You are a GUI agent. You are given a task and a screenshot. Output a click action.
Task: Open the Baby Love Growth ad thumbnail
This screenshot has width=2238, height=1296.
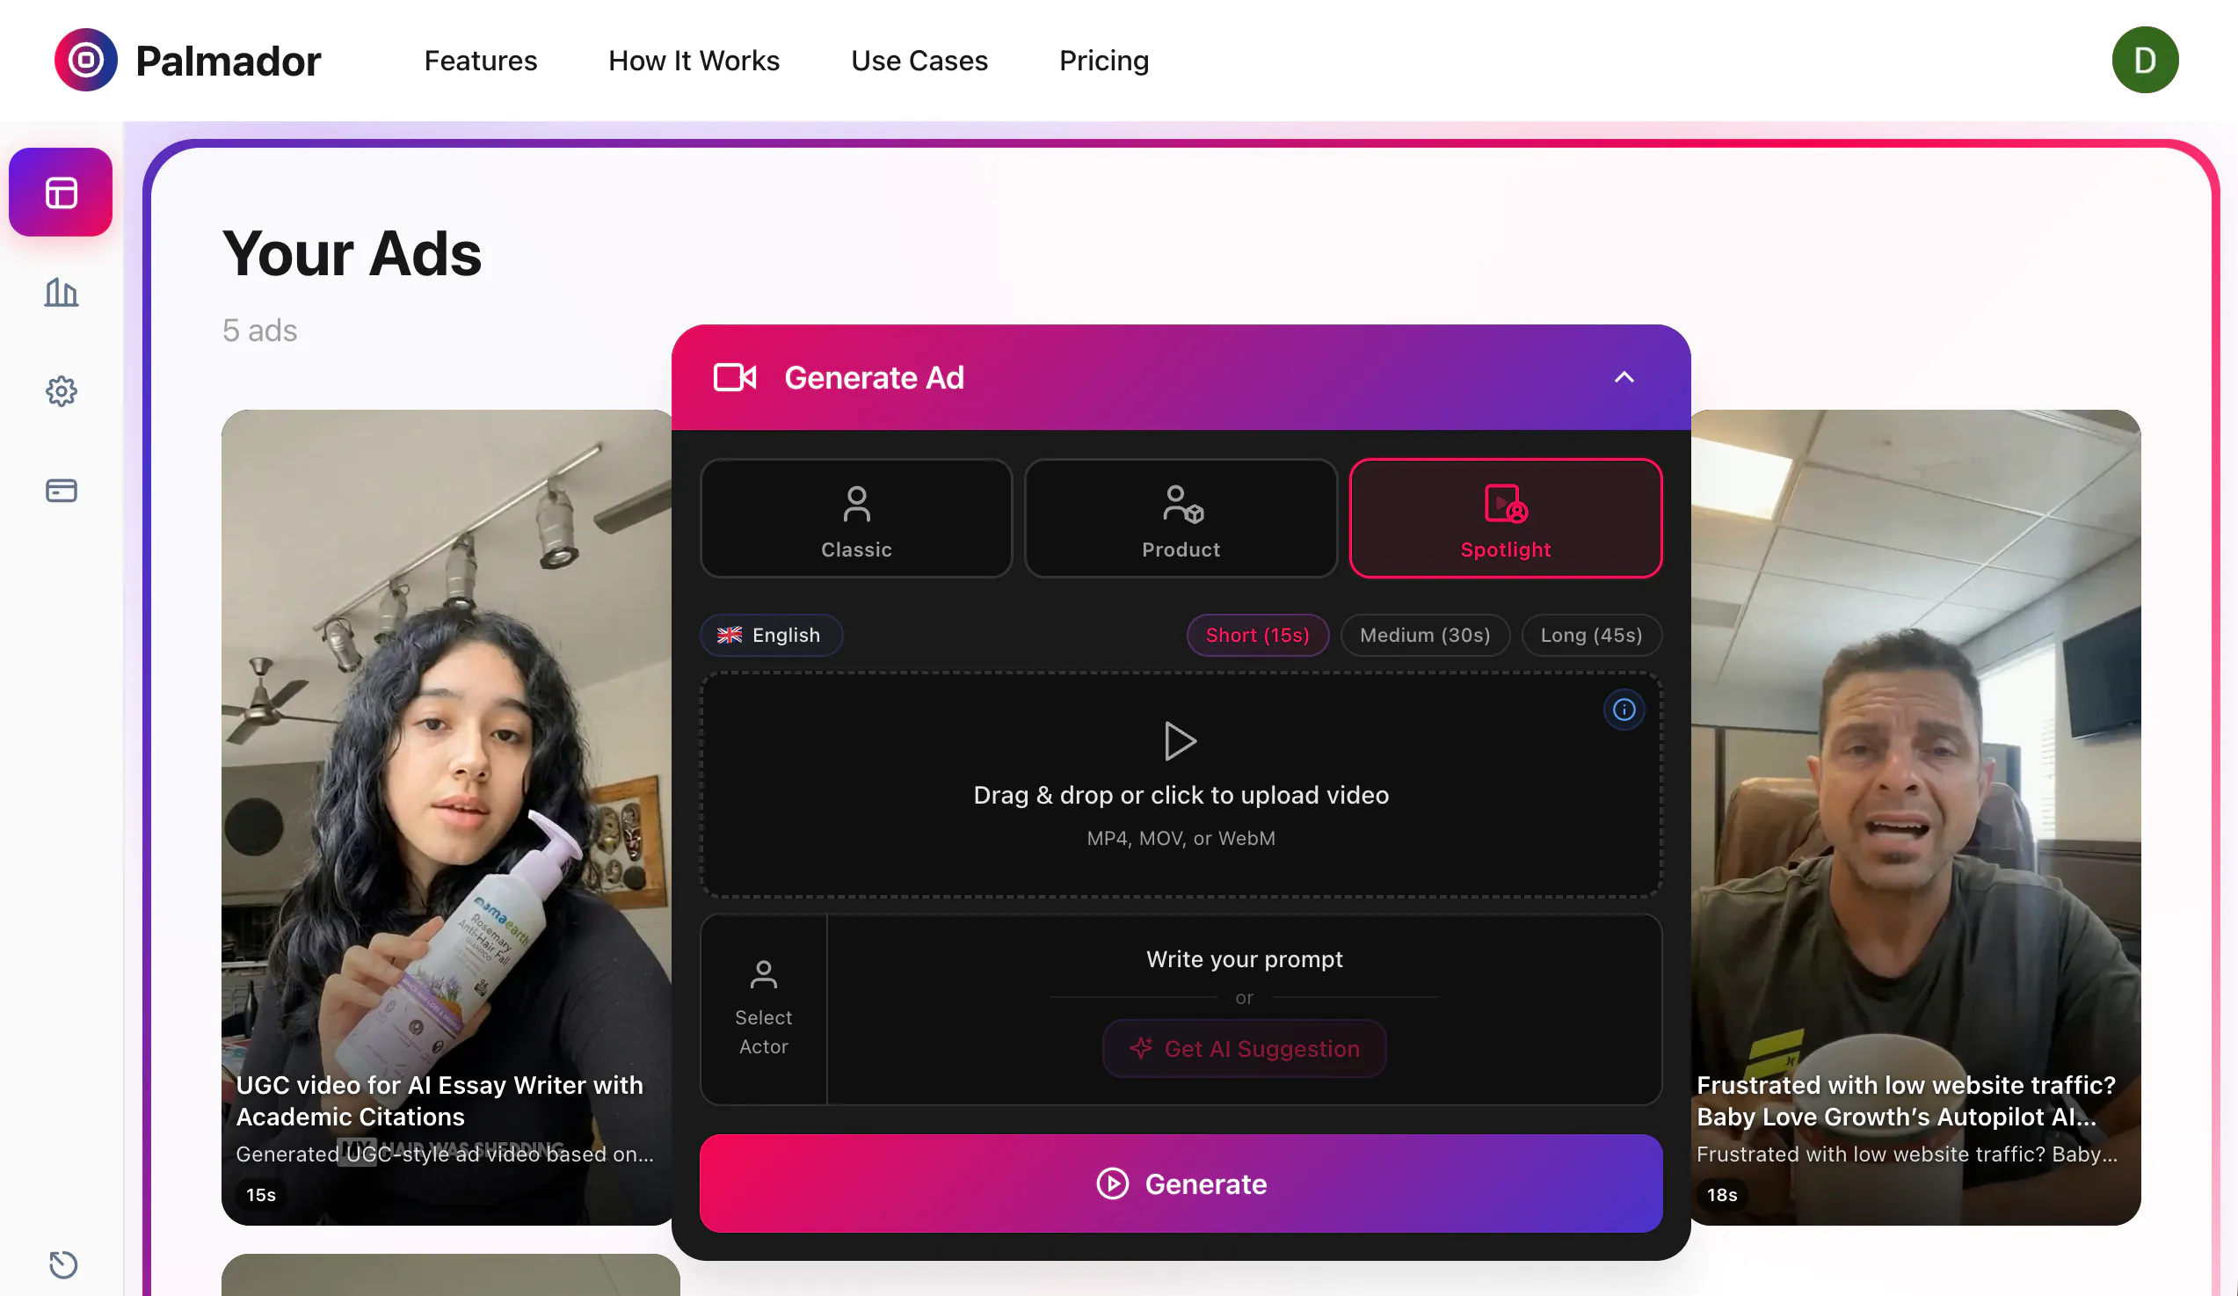click(x=1915, y=817)
